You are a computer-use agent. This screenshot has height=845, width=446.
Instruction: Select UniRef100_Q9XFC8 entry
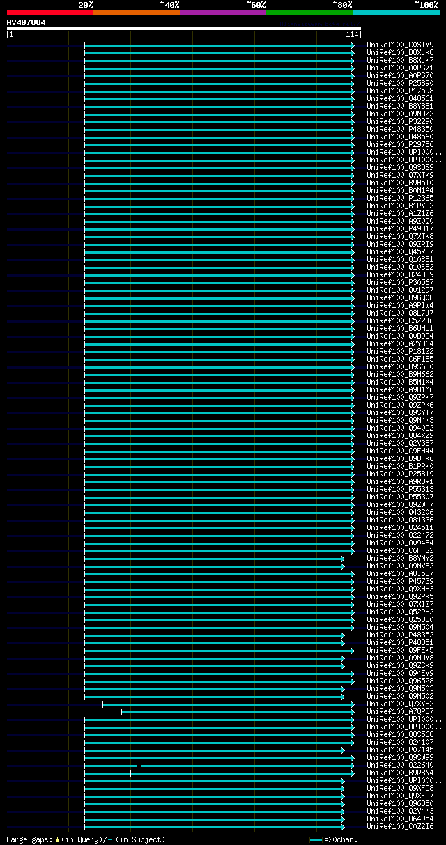(400, 788)
